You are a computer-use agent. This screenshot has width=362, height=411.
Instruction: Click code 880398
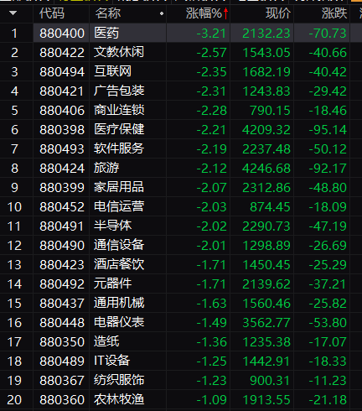pyautogui.click(x=62, y=130)
